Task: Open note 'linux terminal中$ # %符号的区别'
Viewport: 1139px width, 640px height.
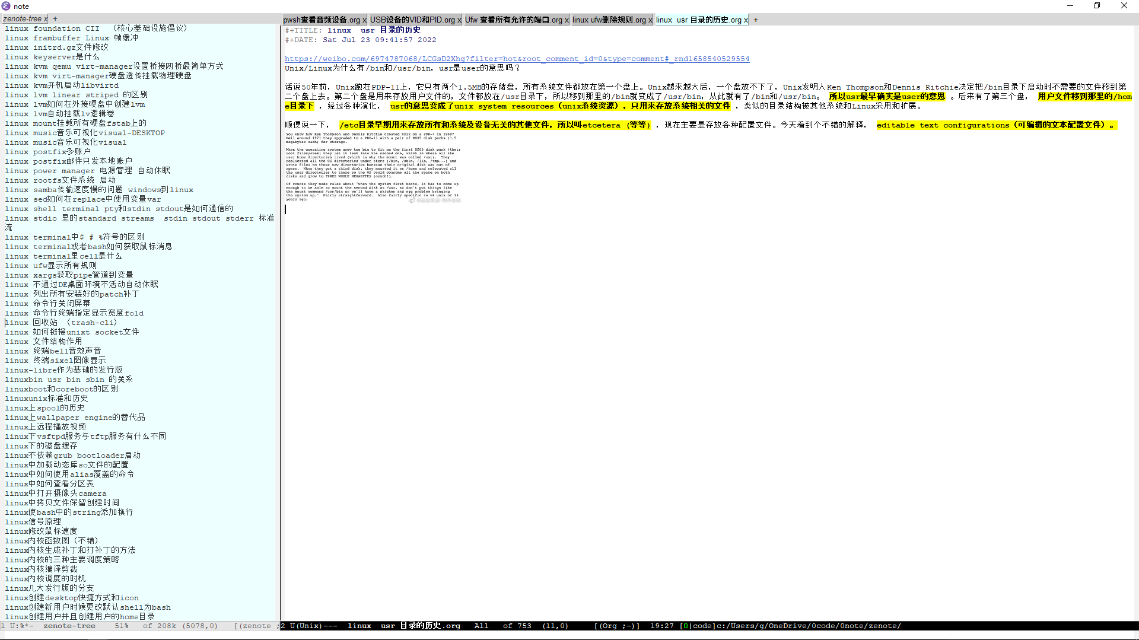Action: point(74,237)
